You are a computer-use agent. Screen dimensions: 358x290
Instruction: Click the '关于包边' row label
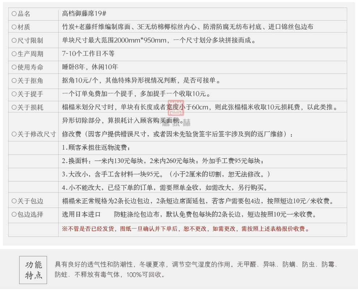click(x=27, y=201)
